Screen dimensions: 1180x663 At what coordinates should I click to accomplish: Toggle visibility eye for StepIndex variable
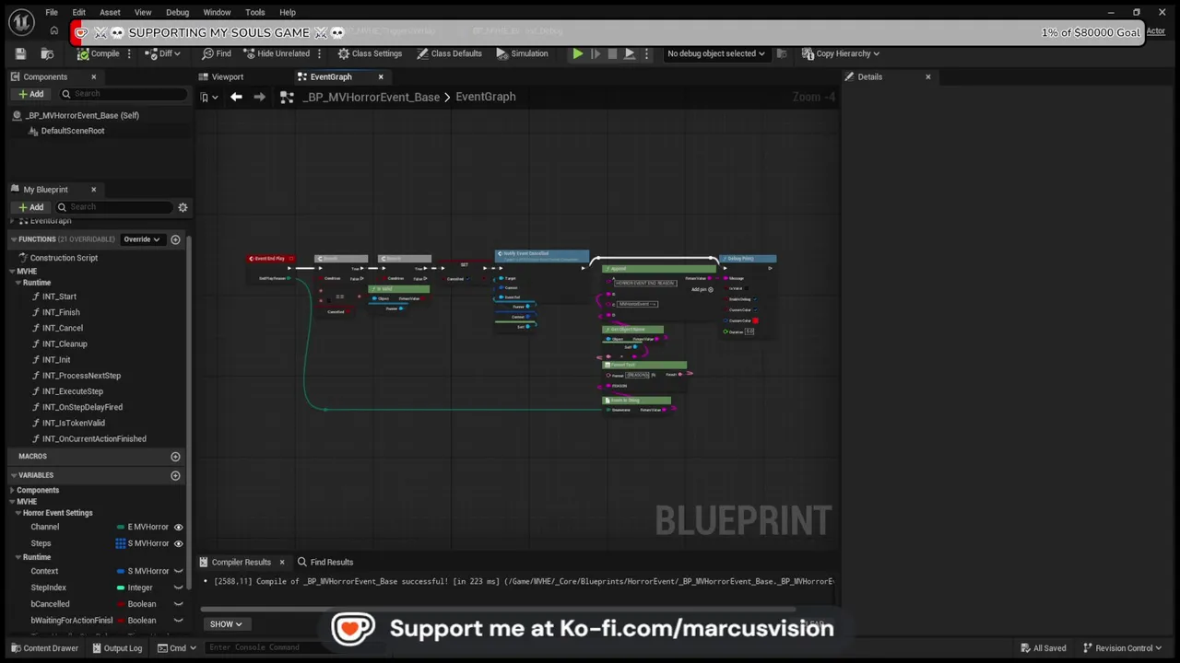coord(178,587)
